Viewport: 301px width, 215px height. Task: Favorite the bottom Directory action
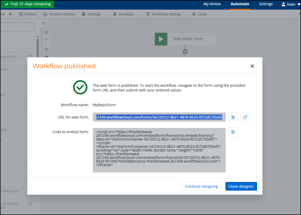click(30, 203)
